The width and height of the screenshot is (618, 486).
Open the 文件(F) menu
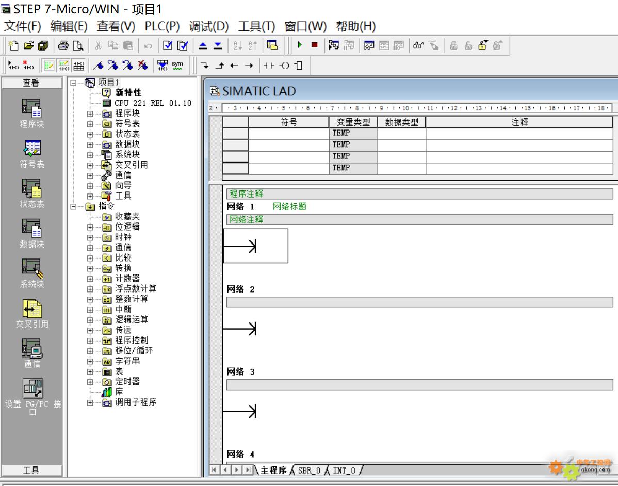click(x=23, y=26)
